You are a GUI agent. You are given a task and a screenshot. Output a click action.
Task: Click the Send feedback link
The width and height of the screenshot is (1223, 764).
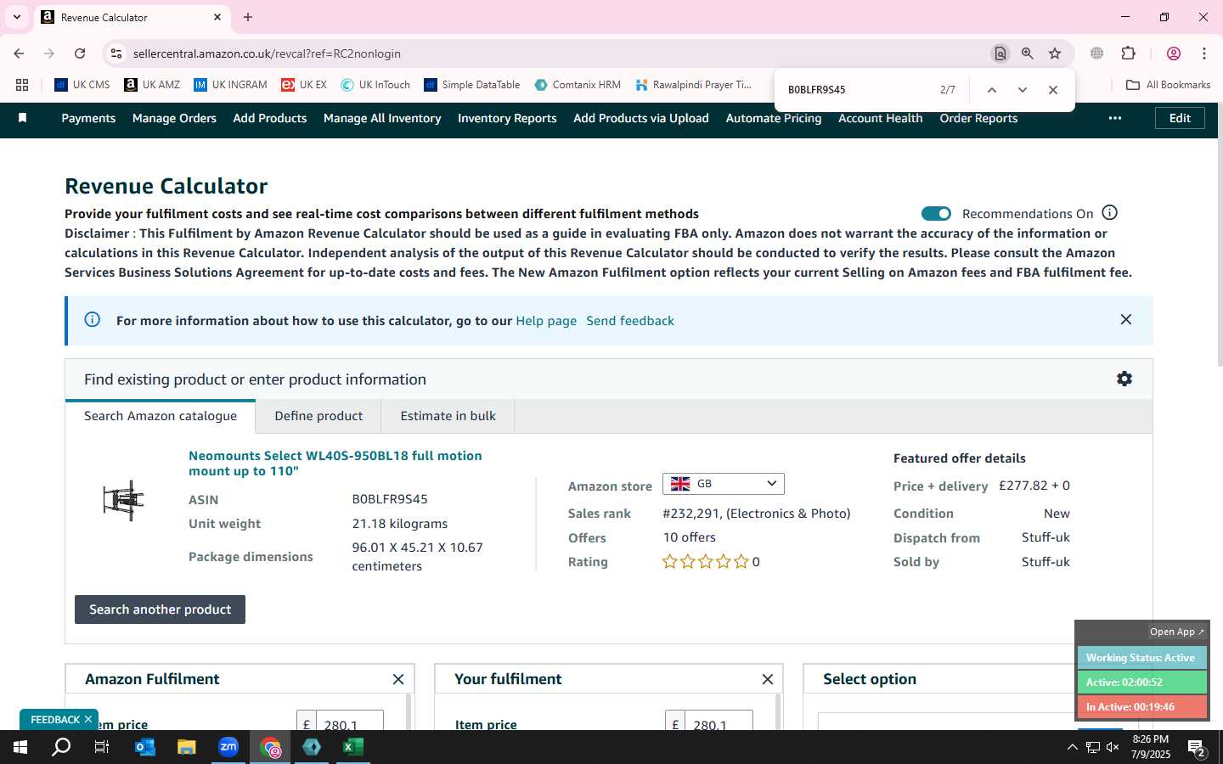tap(630, 321)
